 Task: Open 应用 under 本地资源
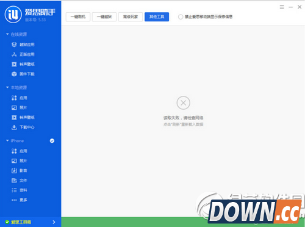(20, 98)
